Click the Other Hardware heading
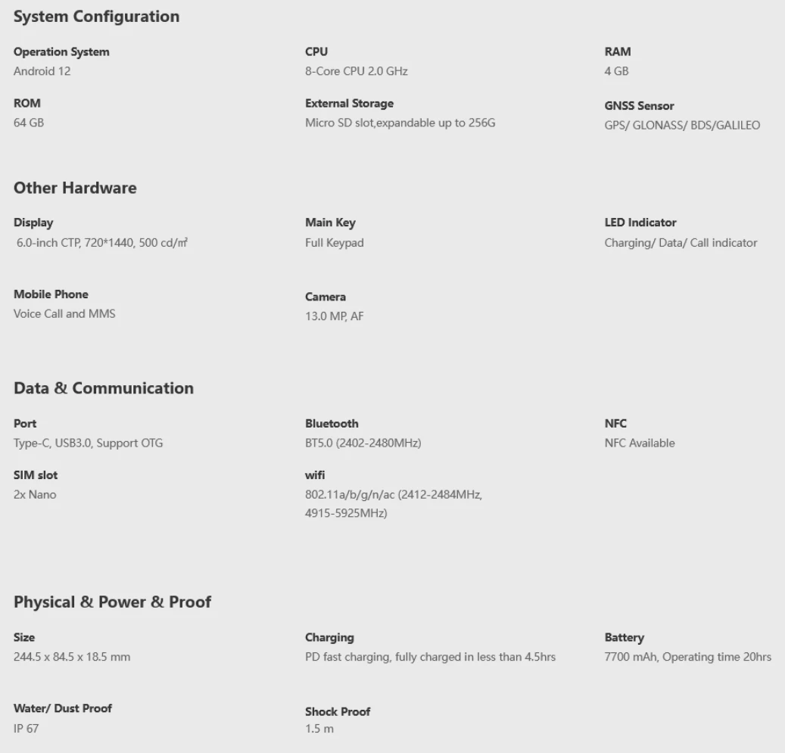The height and width of the screenshot is (753, 785). 75,188
